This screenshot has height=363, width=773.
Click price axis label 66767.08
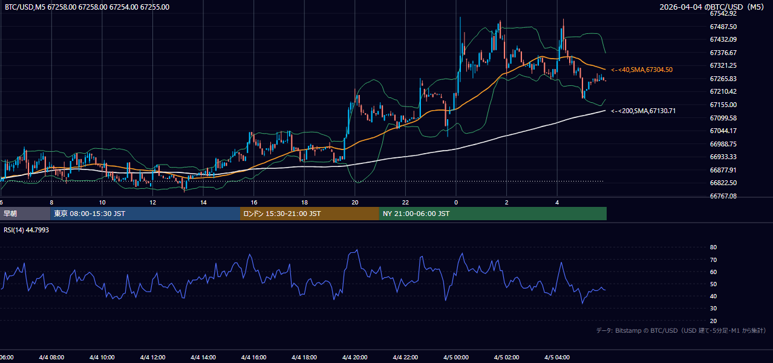point(723,196)
